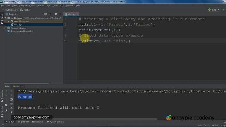226x127 pixels.
Task: Print the Run console output
Action: click(x=12, y=108)
